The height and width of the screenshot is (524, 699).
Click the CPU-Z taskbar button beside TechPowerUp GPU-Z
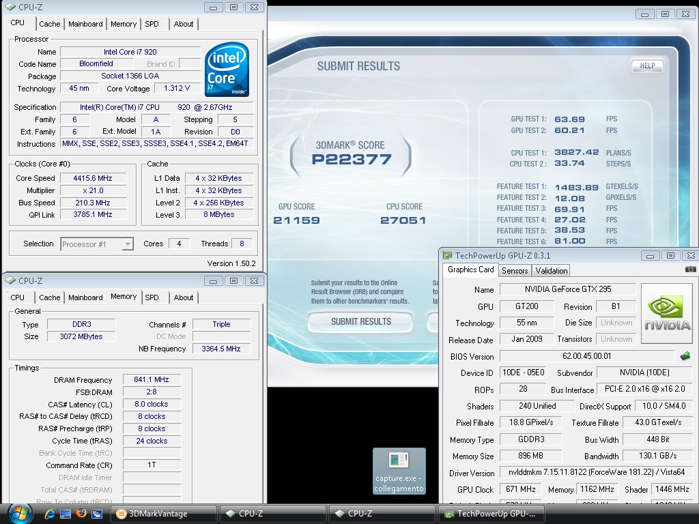click(382, 514)
